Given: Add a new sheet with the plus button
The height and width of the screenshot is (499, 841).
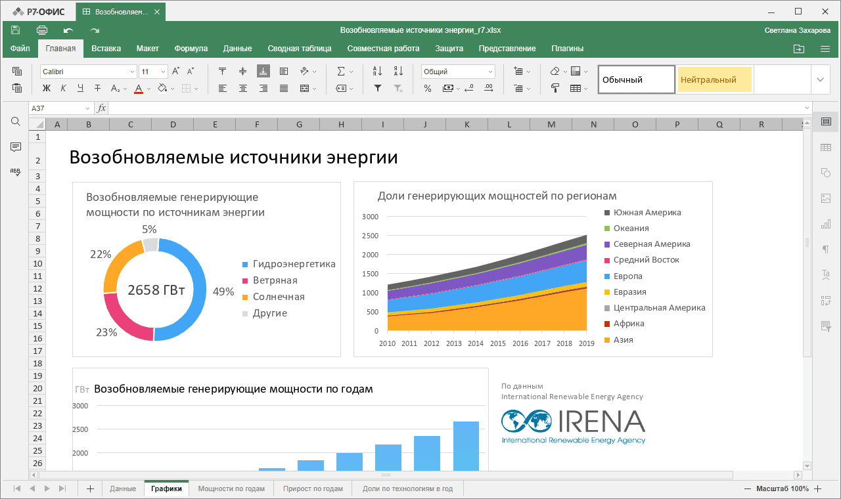Looking at the screenshot, I should point(89,488).
